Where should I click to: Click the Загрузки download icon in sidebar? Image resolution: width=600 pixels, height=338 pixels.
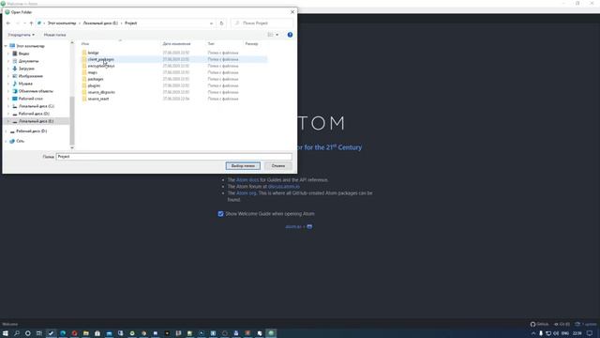click(x=15, y=69)
